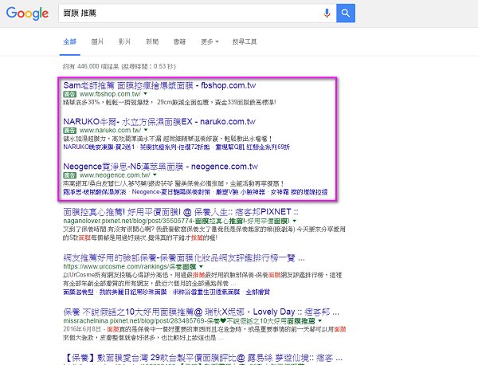Activate voice search microphone icon
This screenshot has height=365, width=478.
point(327,13)
